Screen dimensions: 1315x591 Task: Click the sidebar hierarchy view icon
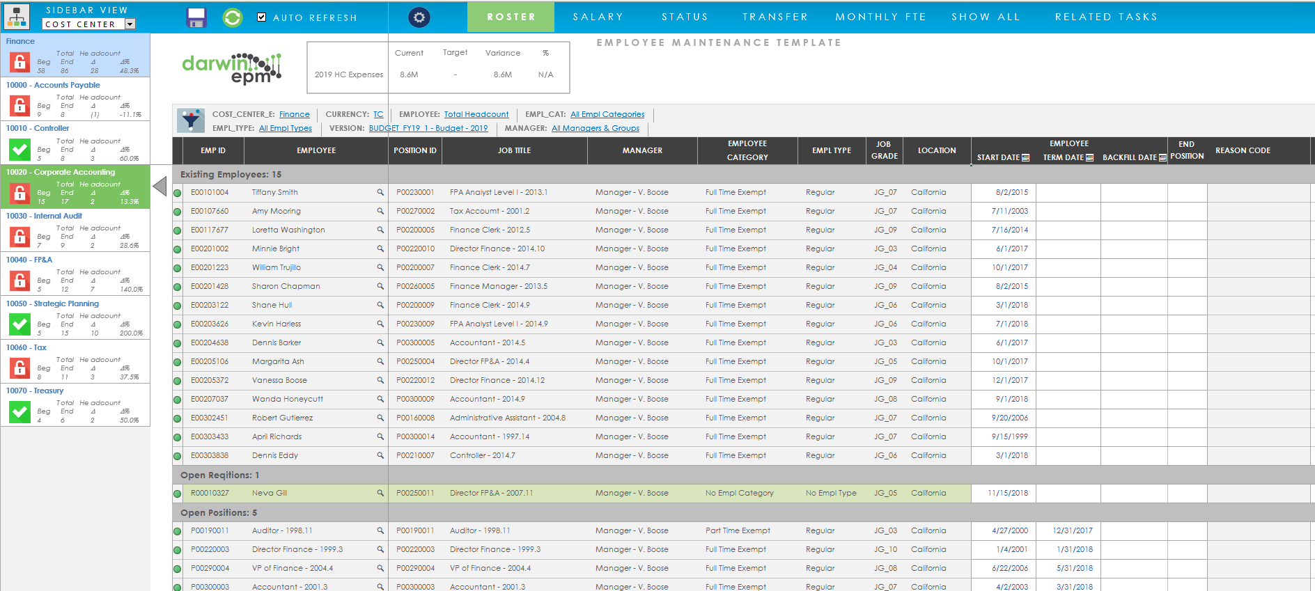(17, 17)
